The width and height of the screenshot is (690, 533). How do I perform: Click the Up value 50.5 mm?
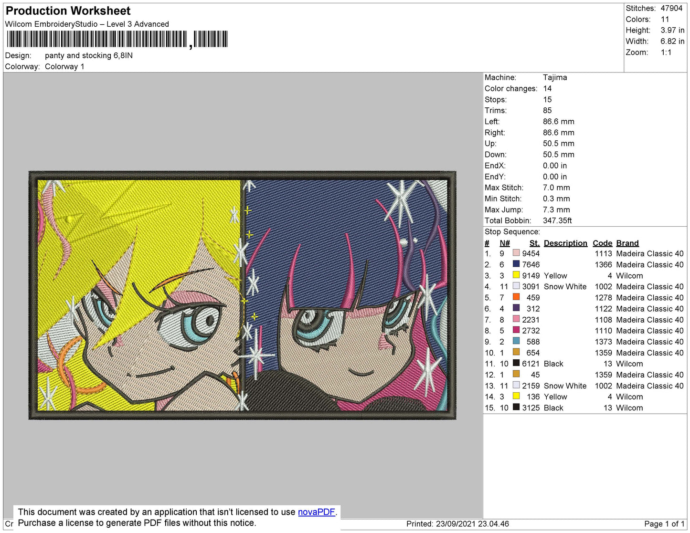coord(559,143)
